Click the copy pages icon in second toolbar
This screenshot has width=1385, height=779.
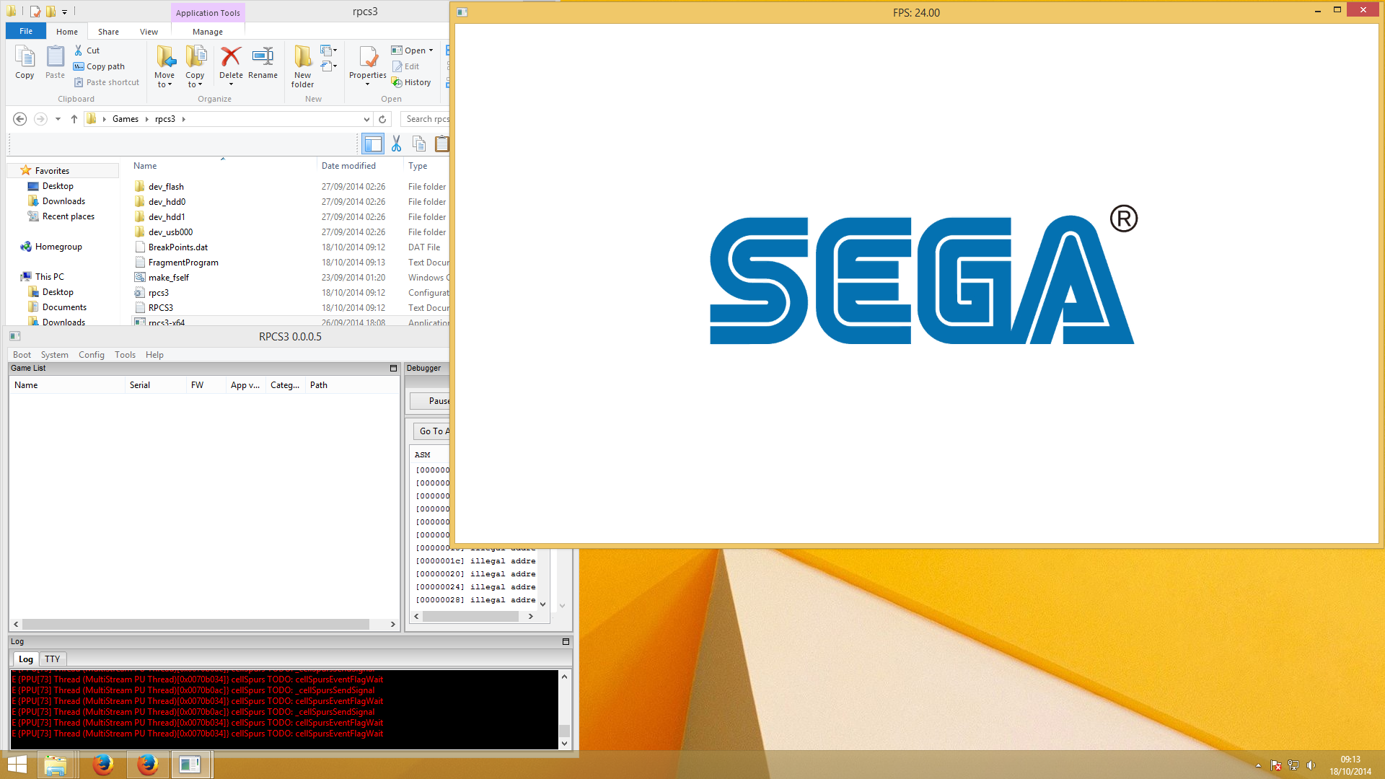[419, 144]
